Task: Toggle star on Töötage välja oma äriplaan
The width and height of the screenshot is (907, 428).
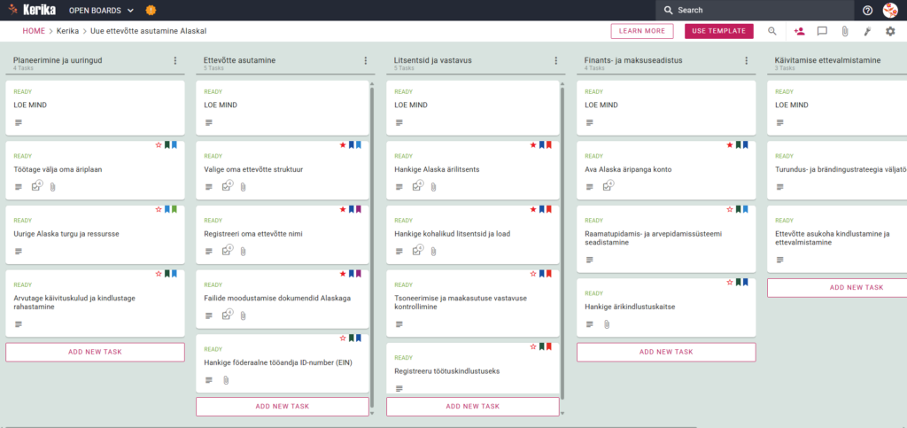Action: pos(159,145)
